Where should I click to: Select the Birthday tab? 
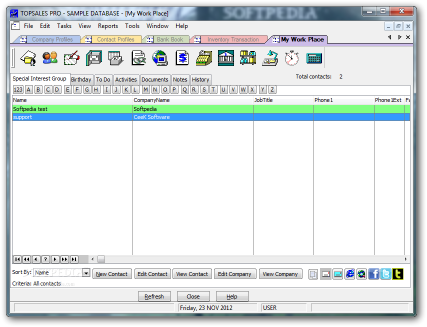81,79
